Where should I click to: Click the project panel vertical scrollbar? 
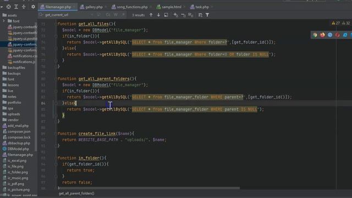[36, 85]
